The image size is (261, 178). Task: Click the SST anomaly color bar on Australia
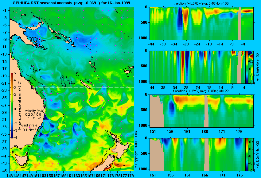click(x=12, y=106)
